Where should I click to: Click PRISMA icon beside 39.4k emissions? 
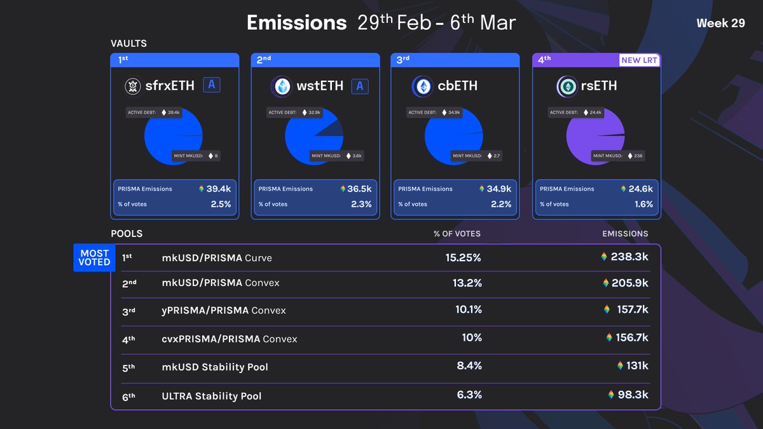tap(201, 189)
